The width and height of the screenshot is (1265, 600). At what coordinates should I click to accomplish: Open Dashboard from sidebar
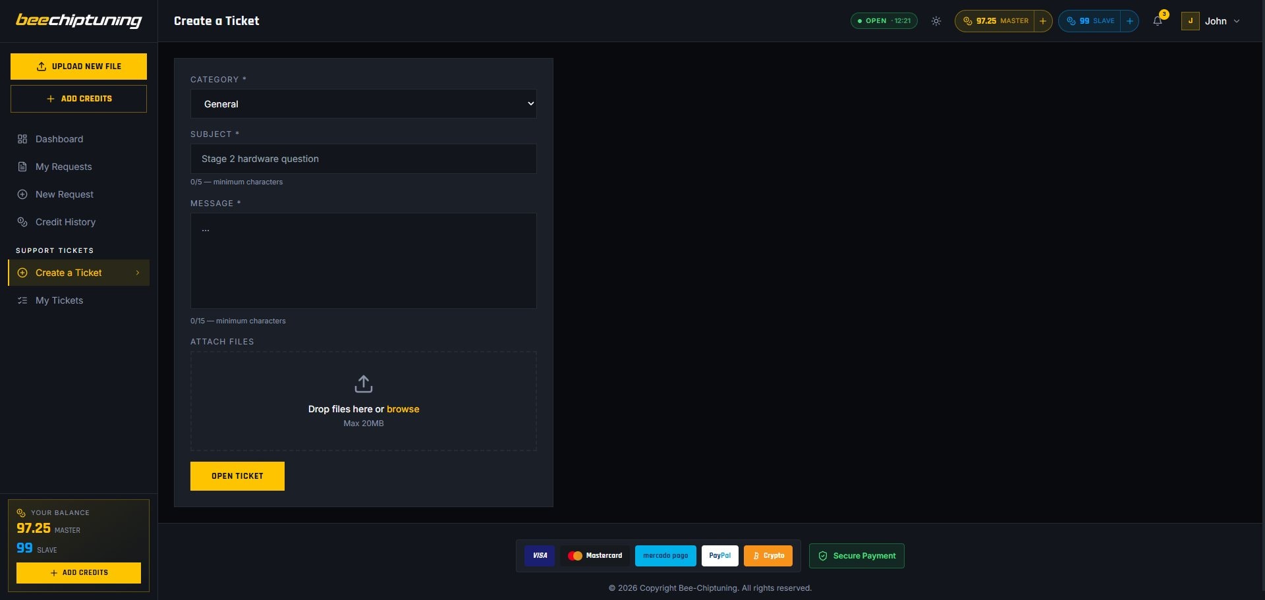point(78,139)
